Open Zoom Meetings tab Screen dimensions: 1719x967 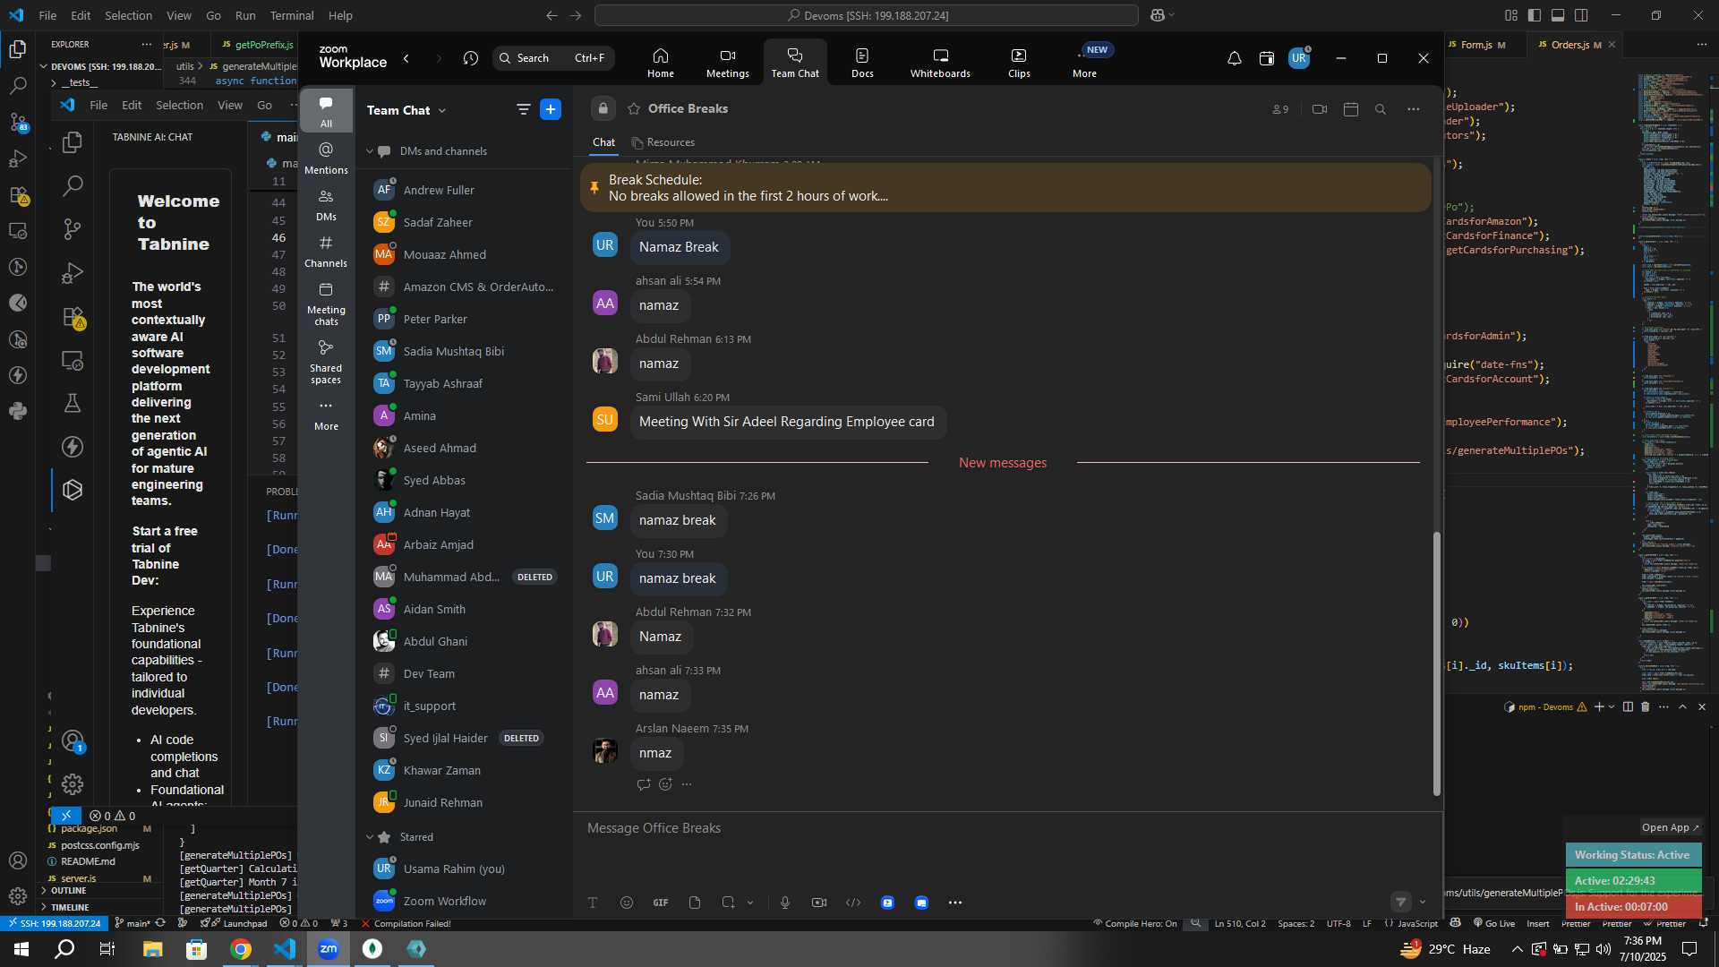pos(727,62)
